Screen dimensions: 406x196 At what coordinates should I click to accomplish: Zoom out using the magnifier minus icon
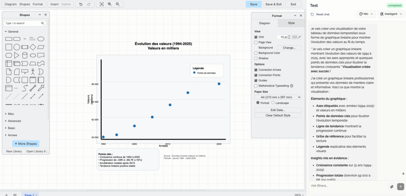(x=118, y=4)
